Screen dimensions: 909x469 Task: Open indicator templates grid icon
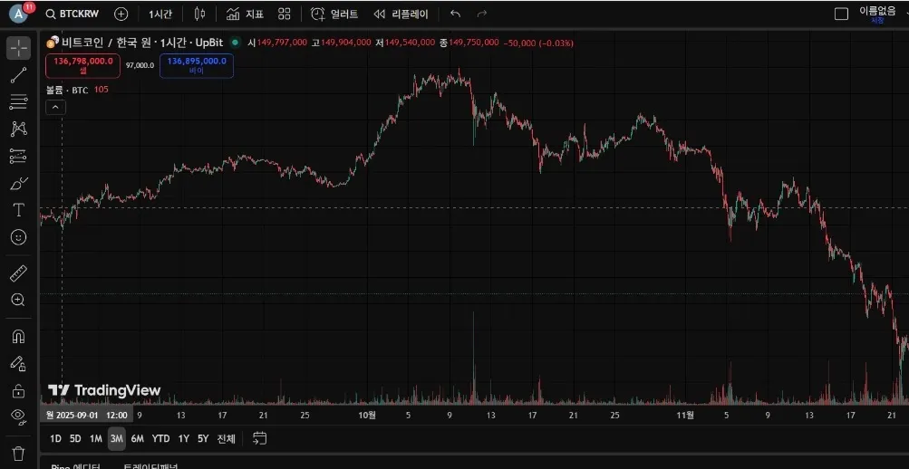point(284,14)
